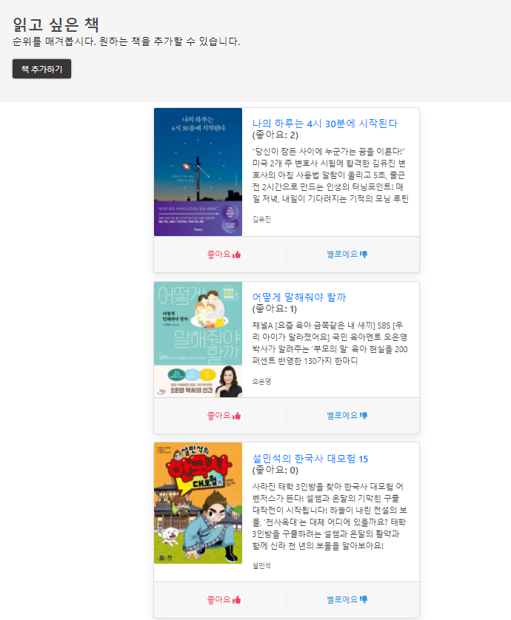Click the author name 설민석
511x620 pixels.
261,565
